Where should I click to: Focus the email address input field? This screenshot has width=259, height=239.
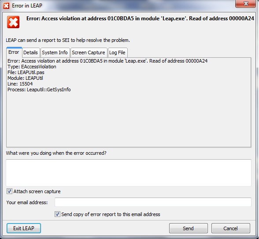click(153, 202)
